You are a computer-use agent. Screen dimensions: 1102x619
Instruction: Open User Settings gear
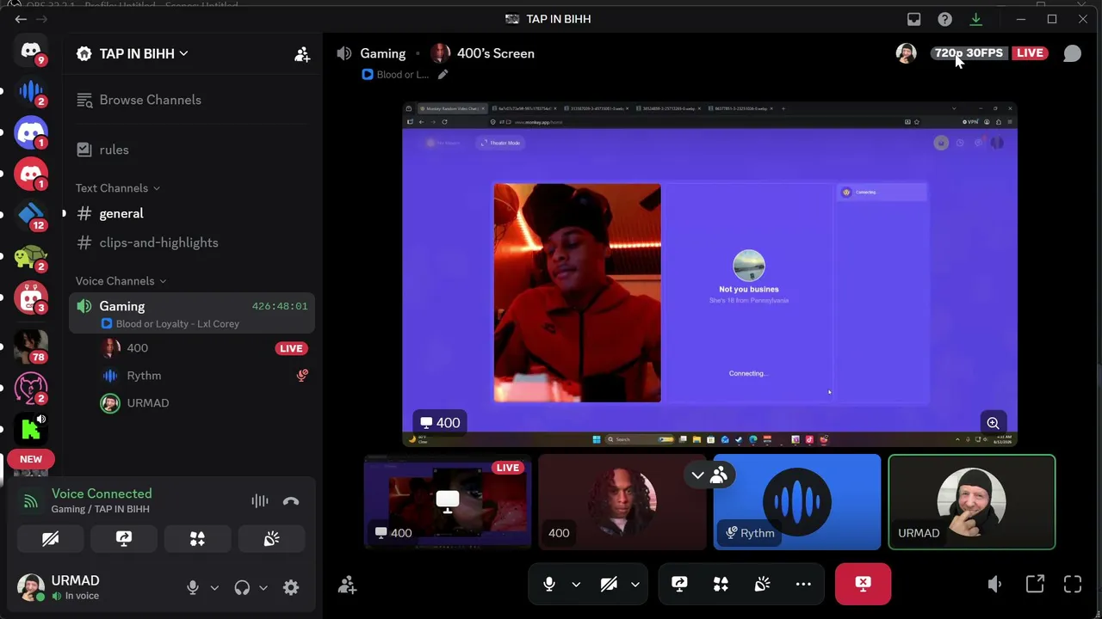tap(291, 587)
